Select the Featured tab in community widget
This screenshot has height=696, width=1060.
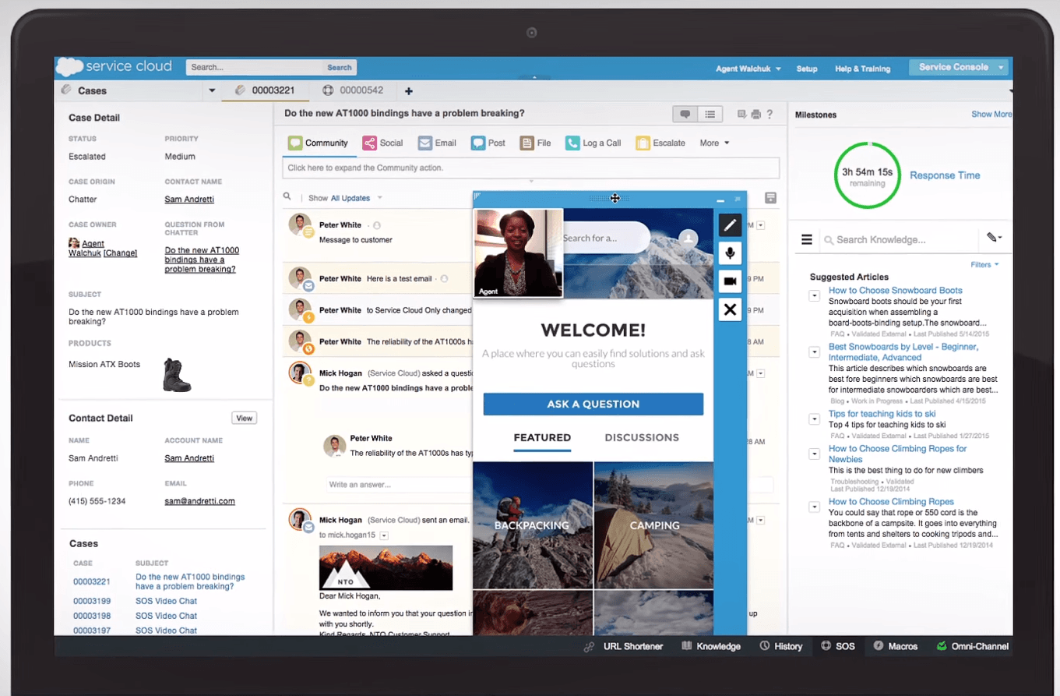coord(542,437)
